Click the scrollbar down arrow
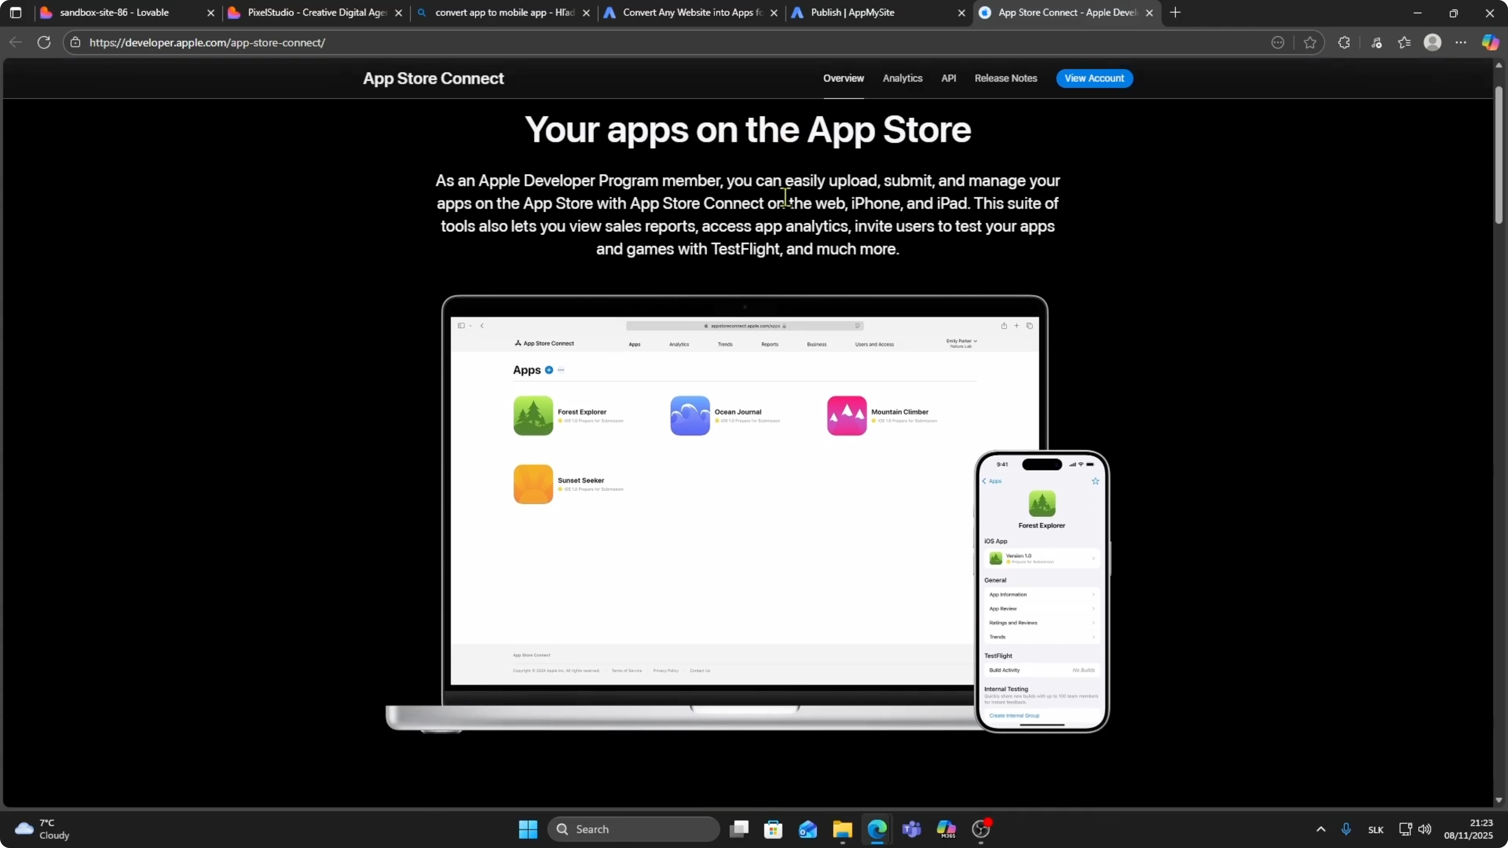 pyautogui.click(x=1498, y=799)
